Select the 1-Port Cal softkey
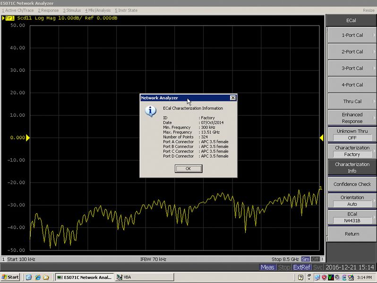The width and height of the screenshot is (377, 283). point(352,35)
